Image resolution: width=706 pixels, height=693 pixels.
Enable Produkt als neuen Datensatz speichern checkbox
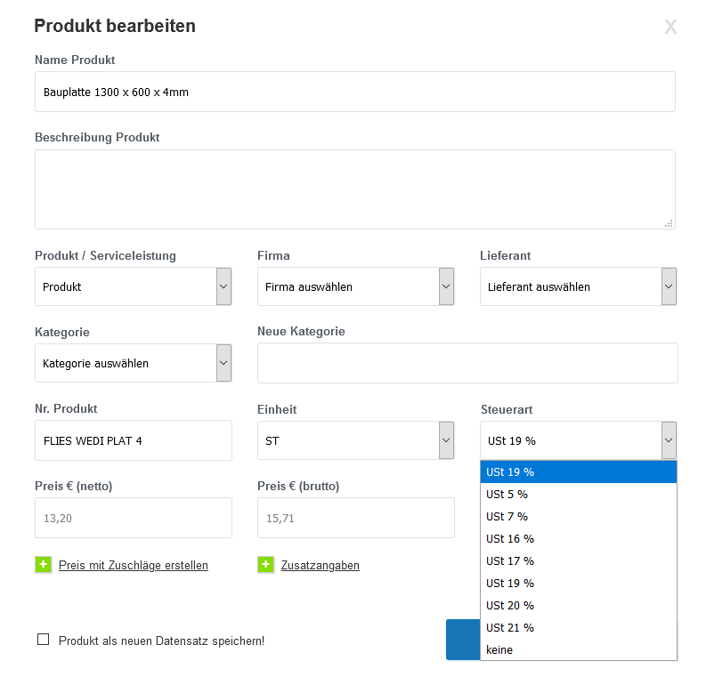(x=44, y=640)
